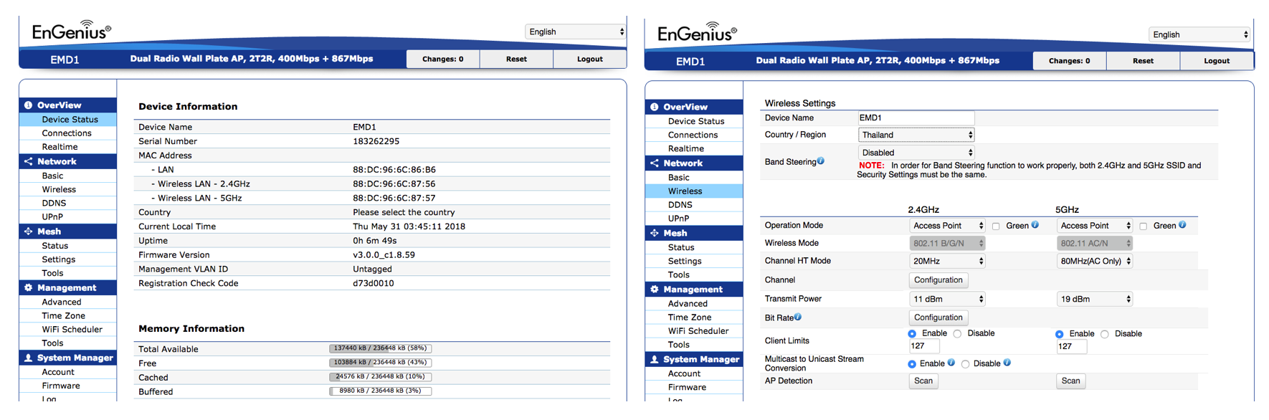
Task: Click Logout in the Wireless Settings window
Action: click(1217, 61)
